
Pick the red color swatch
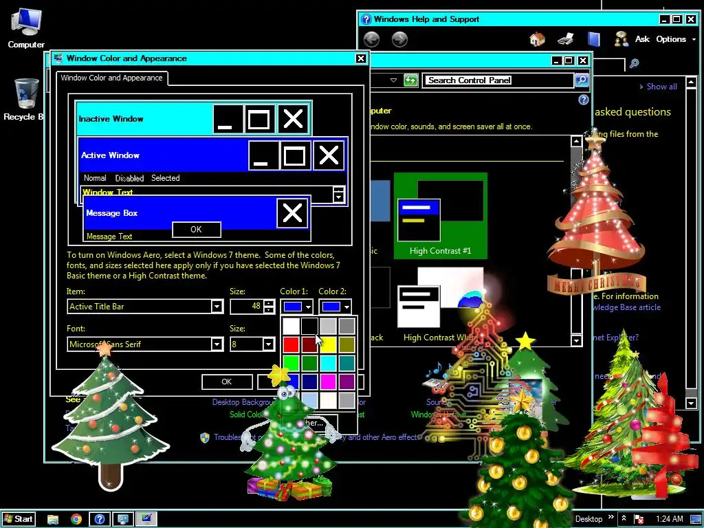point(291,344)
